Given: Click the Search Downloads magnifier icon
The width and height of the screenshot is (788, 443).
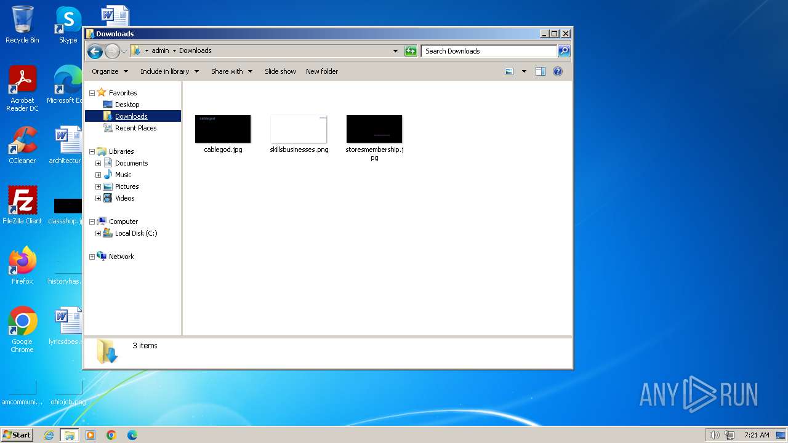Looking at the screenshot, I should click(563, 51).
